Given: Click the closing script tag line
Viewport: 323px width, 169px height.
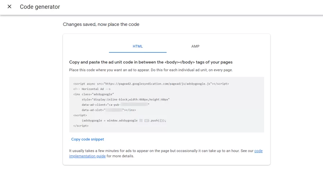Looking at the screenshot, I should 81,125.
